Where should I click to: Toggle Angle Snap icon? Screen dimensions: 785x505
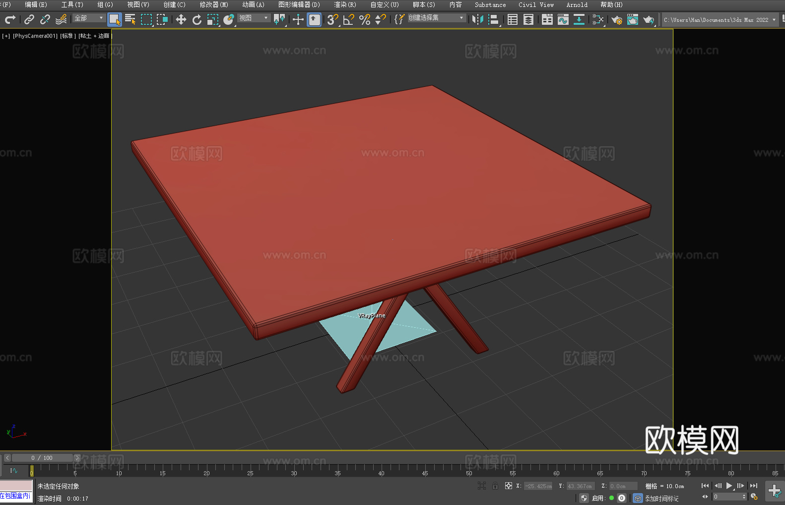349,19
